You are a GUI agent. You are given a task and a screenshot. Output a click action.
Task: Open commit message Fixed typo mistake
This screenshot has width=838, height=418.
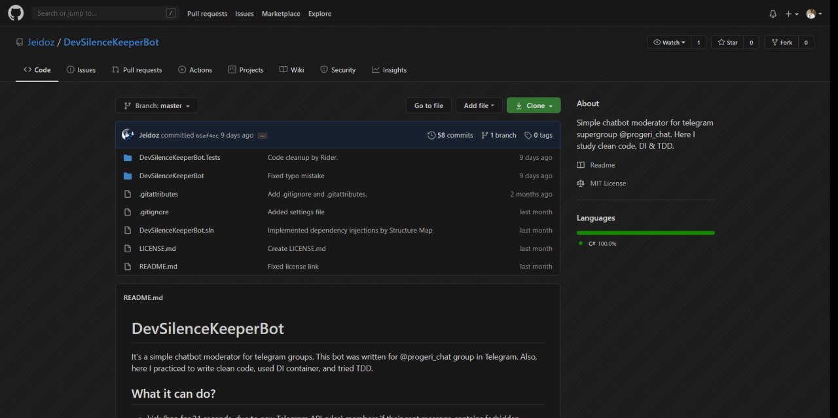[x=296, y=176]
